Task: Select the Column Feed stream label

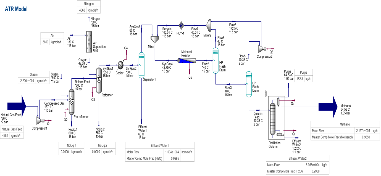Action: click(258, 115)
